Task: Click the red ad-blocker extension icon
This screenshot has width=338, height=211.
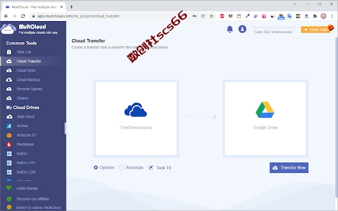Action: pyautogui.click(x=222, y=16)
